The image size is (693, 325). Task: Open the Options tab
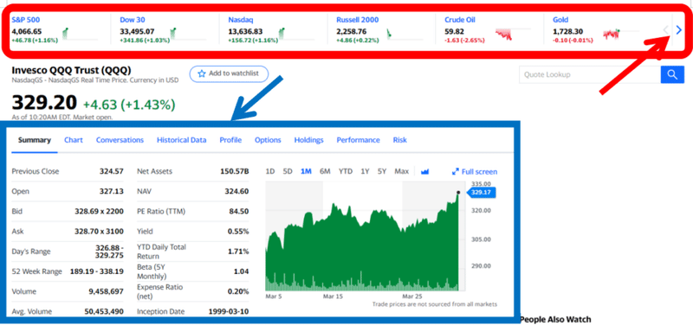268,140
